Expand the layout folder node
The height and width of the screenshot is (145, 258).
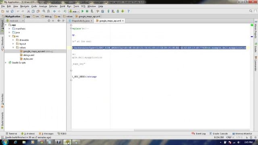click(x=13, y=44)
